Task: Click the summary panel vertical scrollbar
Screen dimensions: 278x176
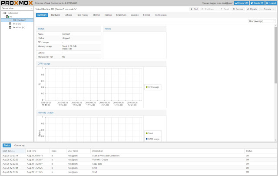Action: point(275,55)
